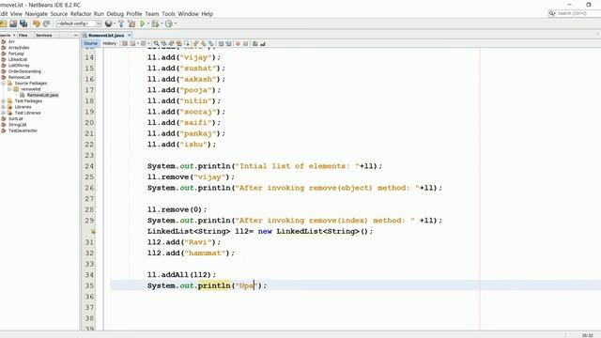Toggle Bookmark icon in editor toolbar
This screenshot has height=338, width=601.
210,44
